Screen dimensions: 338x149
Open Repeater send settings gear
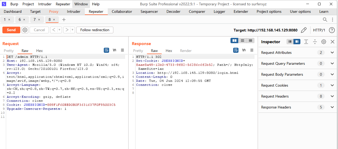coord(25,30)
